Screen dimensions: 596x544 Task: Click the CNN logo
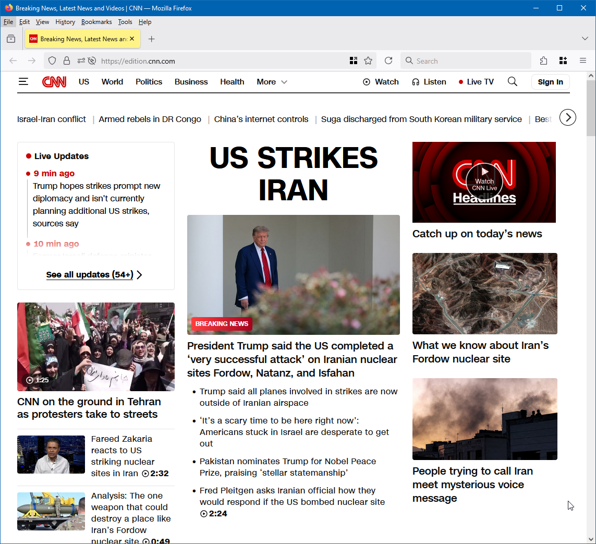tap(54, 82)
